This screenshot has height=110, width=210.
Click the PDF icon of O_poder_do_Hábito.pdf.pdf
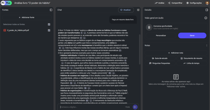pos(5,30)
